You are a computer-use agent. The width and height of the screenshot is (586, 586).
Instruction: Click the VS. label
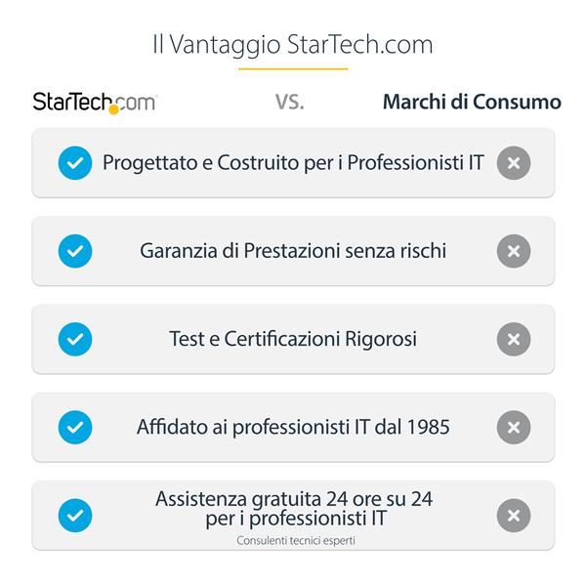[289, 102]
